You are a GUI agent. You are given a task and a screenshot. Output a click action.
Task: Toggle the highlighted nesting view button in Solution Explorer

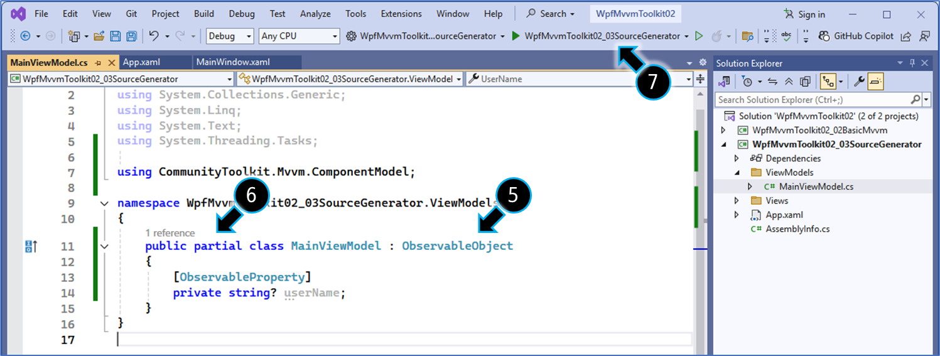click(828, 82)
